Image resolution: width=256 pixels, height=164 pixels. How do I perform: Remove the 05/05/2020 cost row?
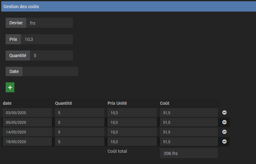224,122
